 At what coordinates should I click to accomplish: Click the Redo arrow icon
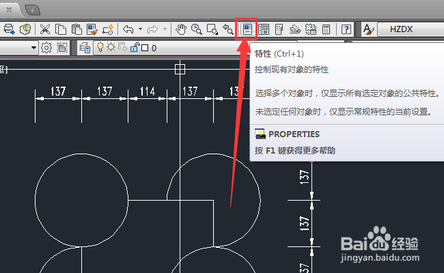point(152,29)
